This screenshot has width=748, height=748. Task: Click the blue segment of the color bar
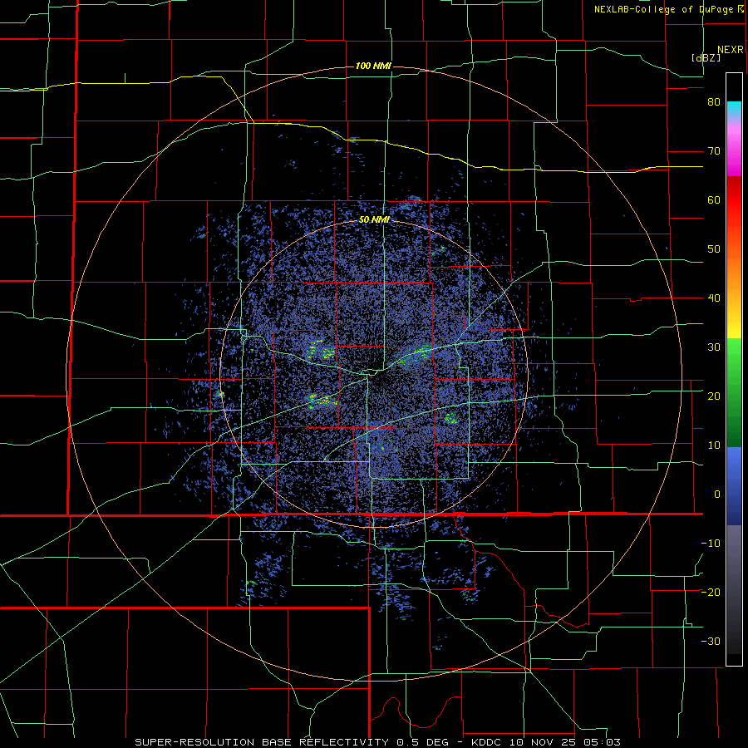[734, 486]
